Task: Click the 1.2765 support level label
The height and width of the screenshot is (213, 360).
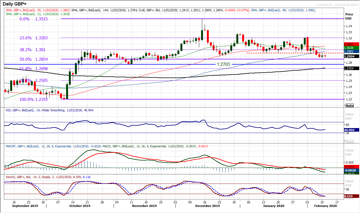Action: (x=224, y=64)
